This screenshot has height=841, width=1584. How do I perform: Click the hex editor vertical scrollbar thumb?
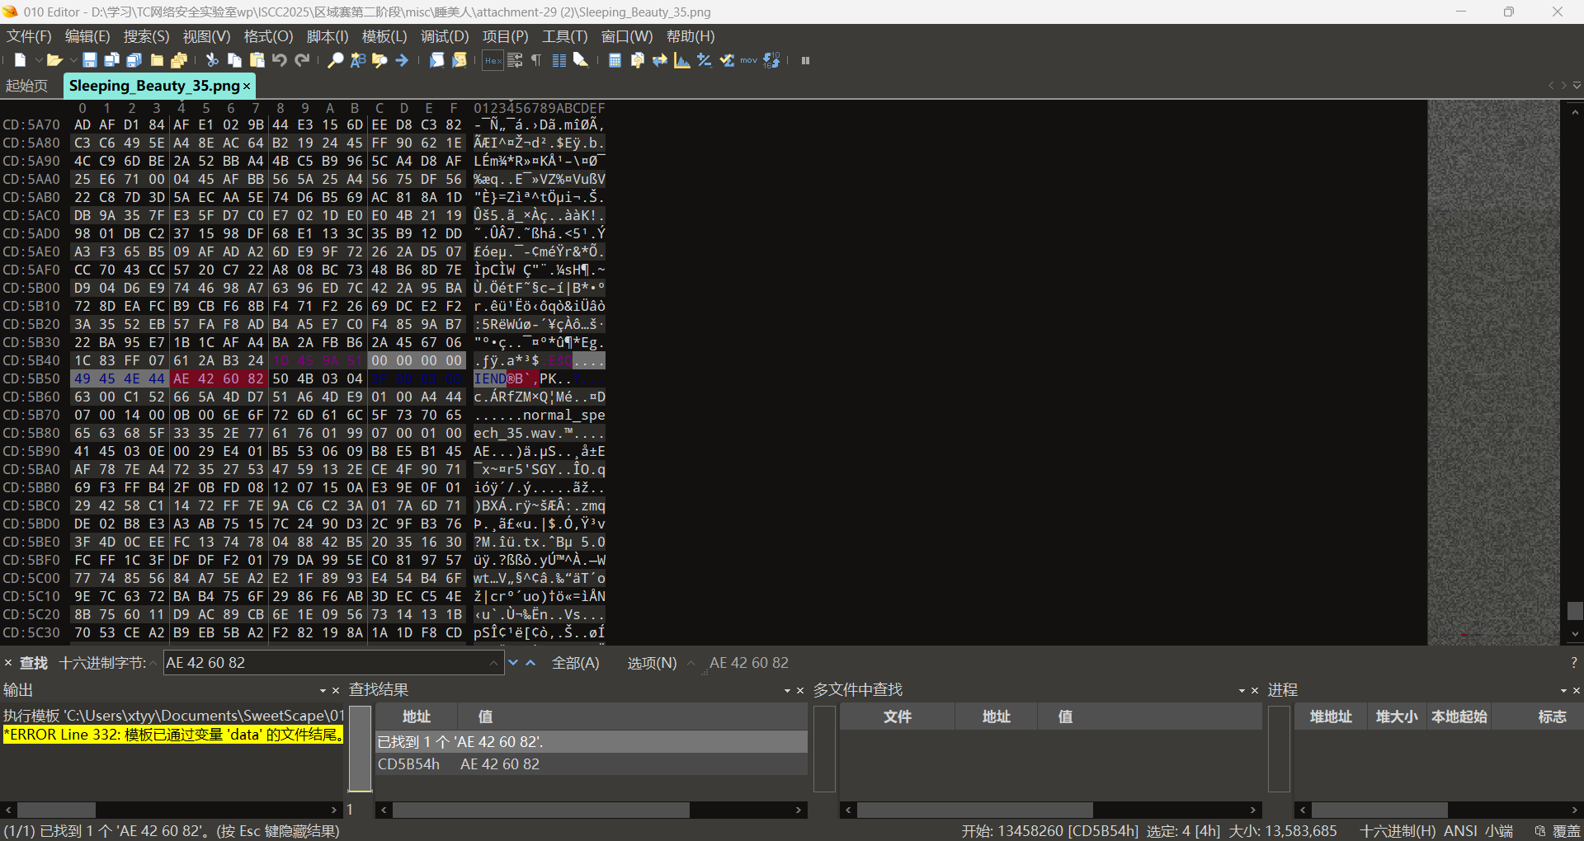(1575, 610)
